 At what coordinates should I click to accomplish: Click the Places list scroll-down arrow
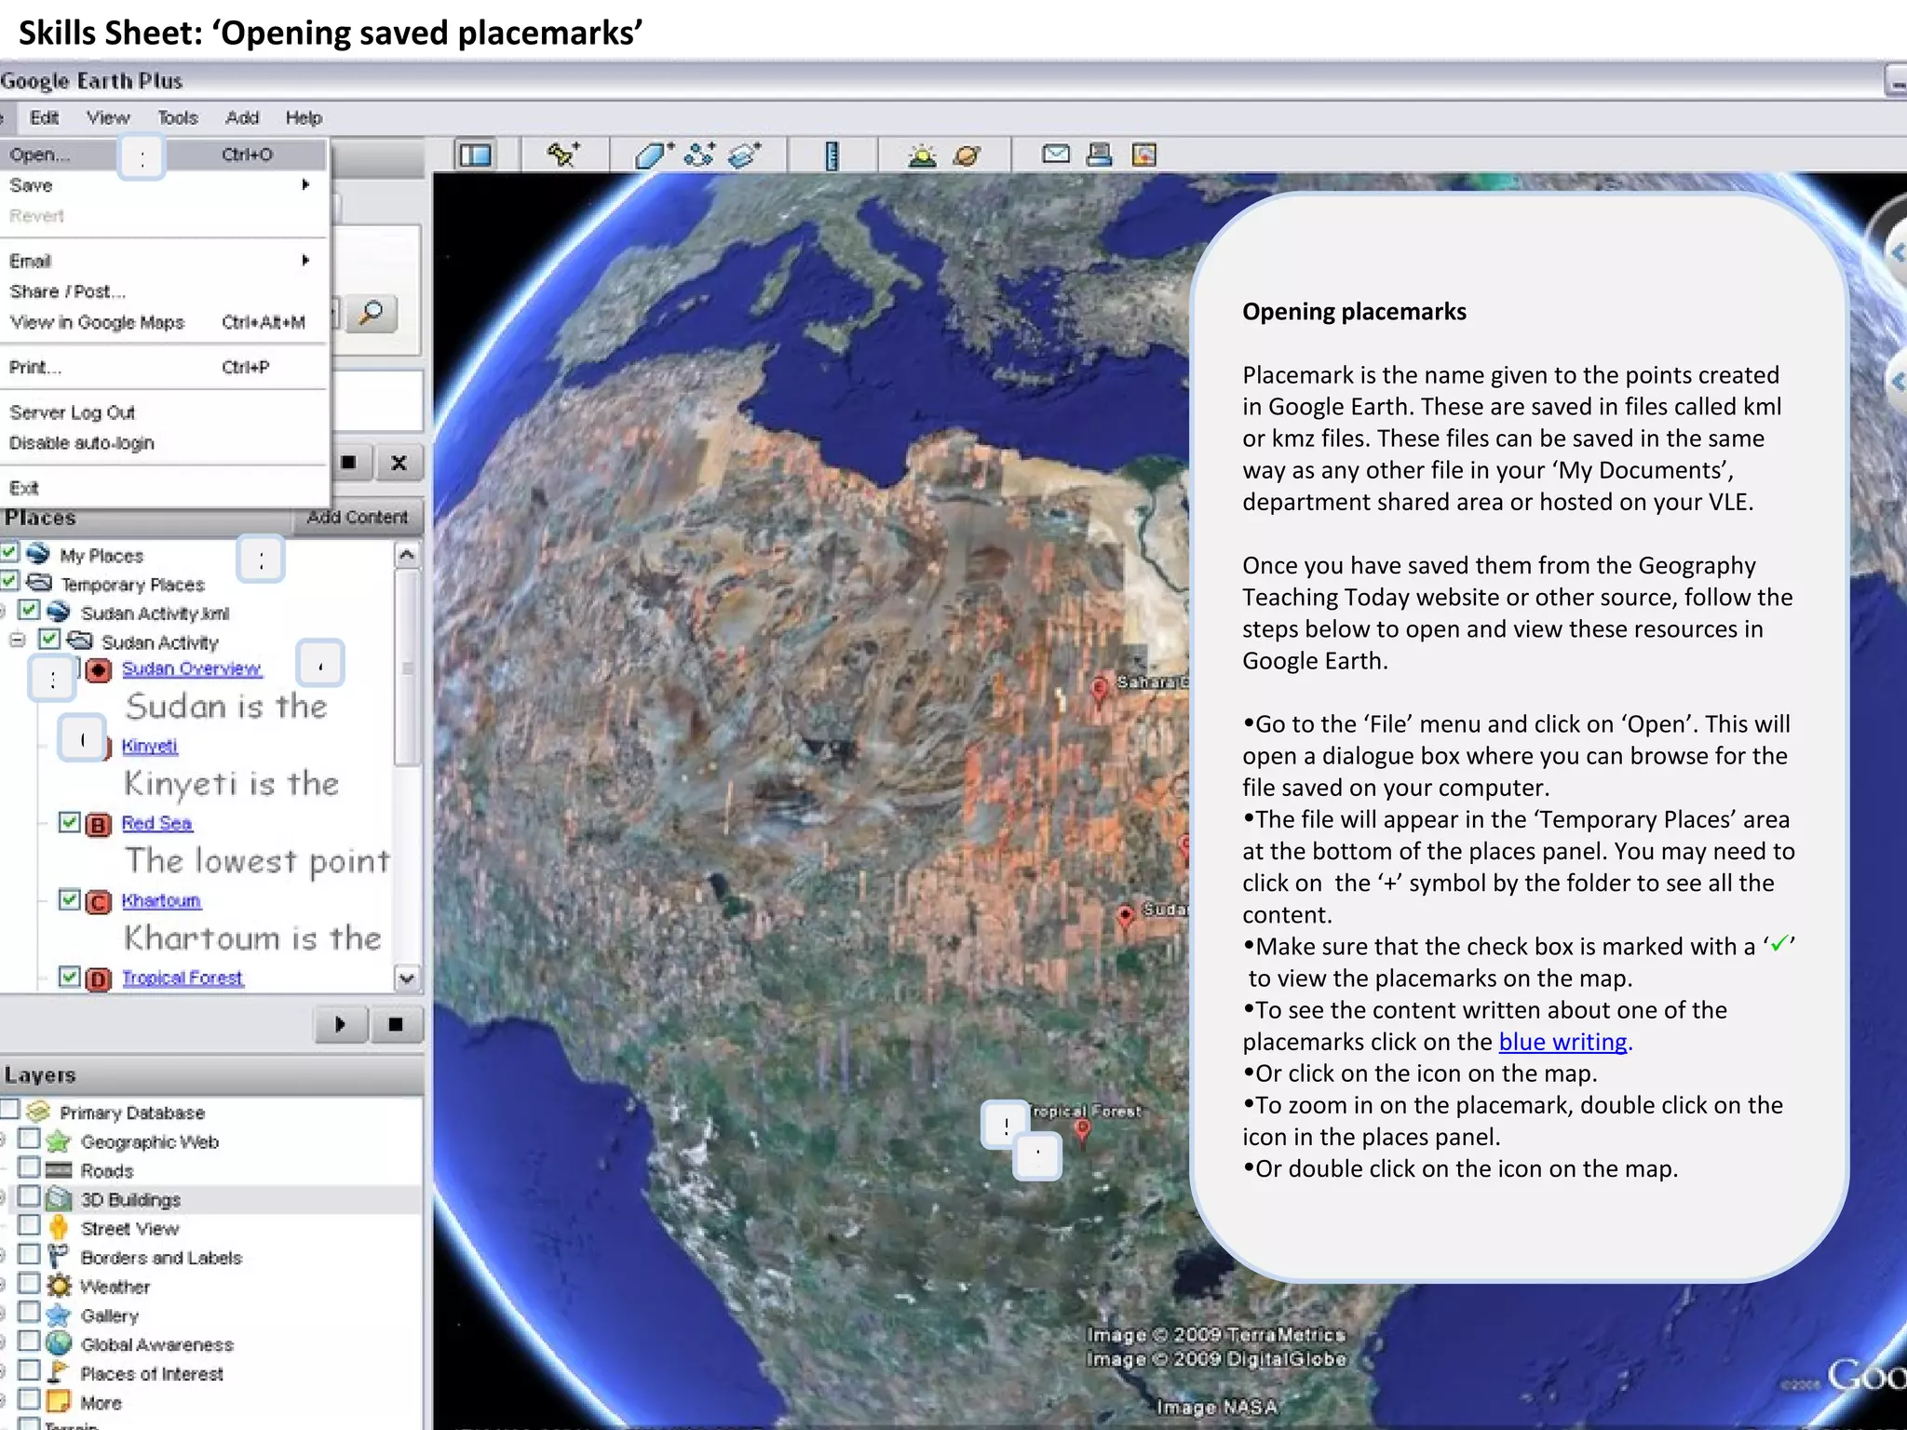pyautogui.click(x=406, y=978)
